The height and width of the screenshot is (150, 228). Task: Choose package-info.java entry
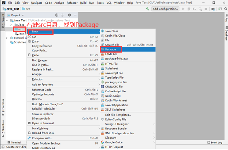click(128, 58)
